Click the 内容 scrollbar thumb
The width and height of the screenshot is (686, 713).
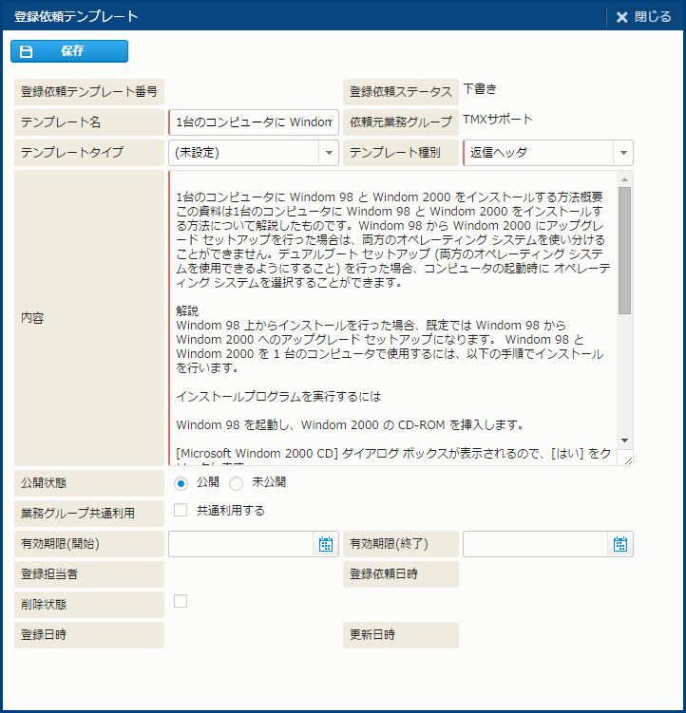[624, 249]
